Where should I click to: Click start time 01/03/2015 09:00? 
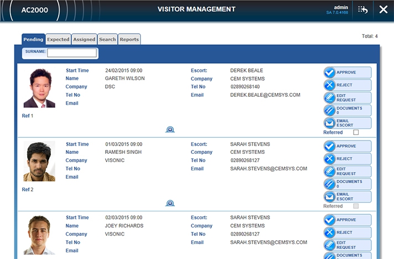click(123, 144)
